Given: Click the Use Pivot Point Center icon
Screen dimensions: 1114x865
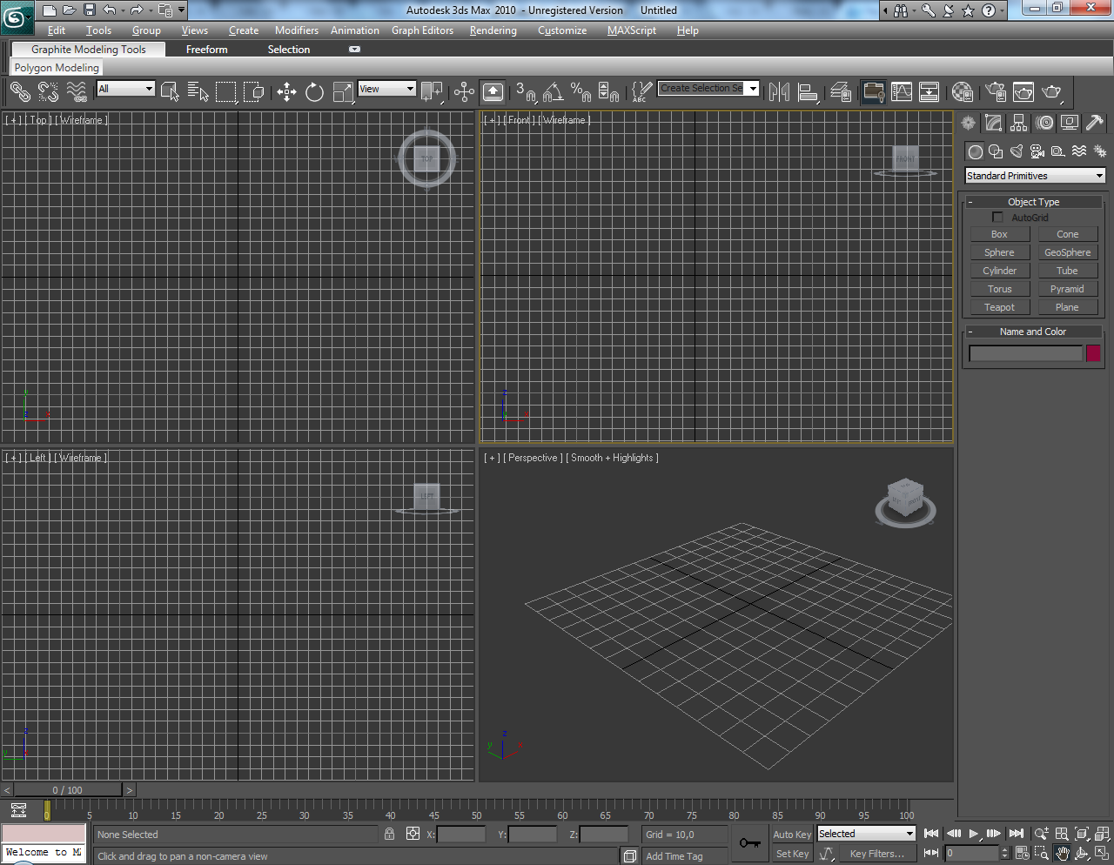Looking at the screenshot, I should coord(432,91).
